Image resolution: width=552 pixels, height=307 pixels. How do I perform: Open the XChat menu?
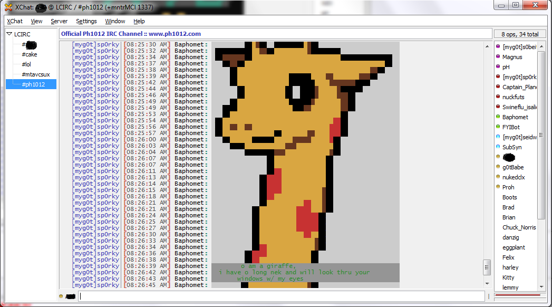(x=15, y=21)
